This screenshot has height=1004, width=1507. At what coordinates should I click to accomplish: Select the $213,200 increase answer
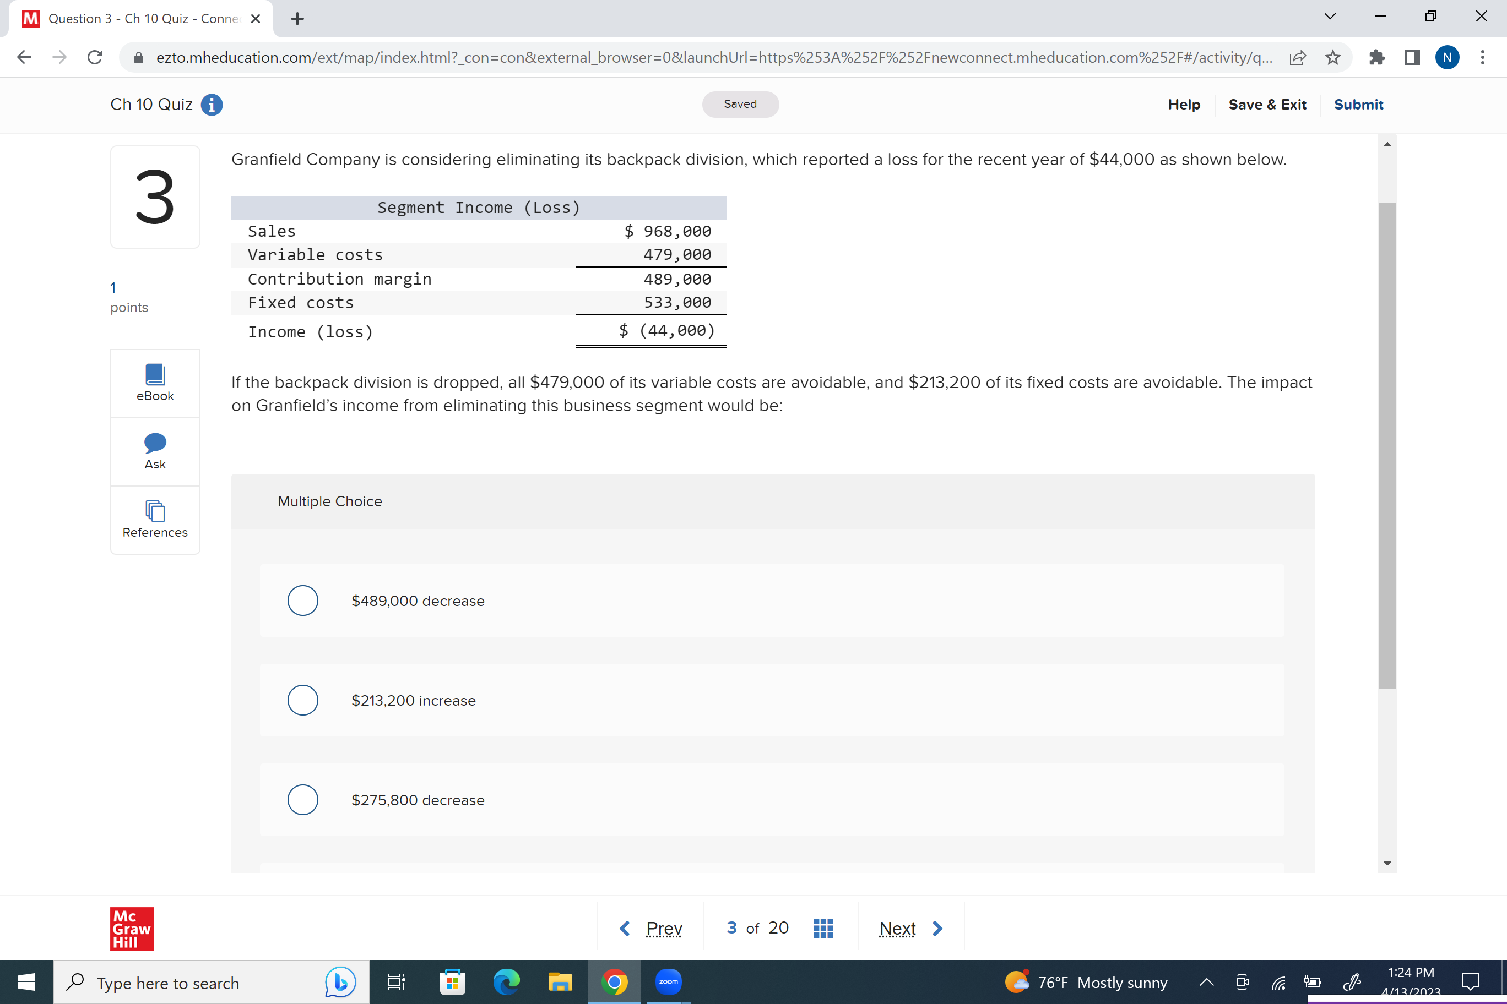[x=302, y=700]
